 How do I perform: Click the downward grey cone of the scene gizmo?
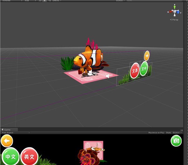point(175,15)
